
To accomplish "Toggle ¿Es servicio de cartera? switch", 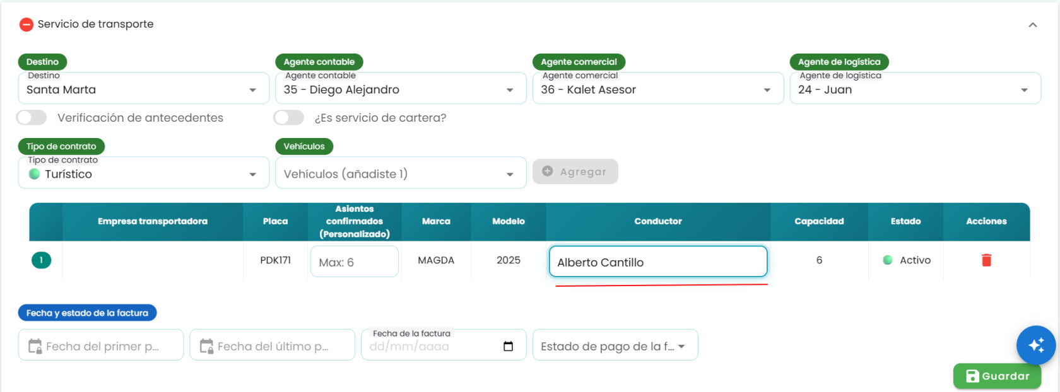I will [x=289, y=118].
